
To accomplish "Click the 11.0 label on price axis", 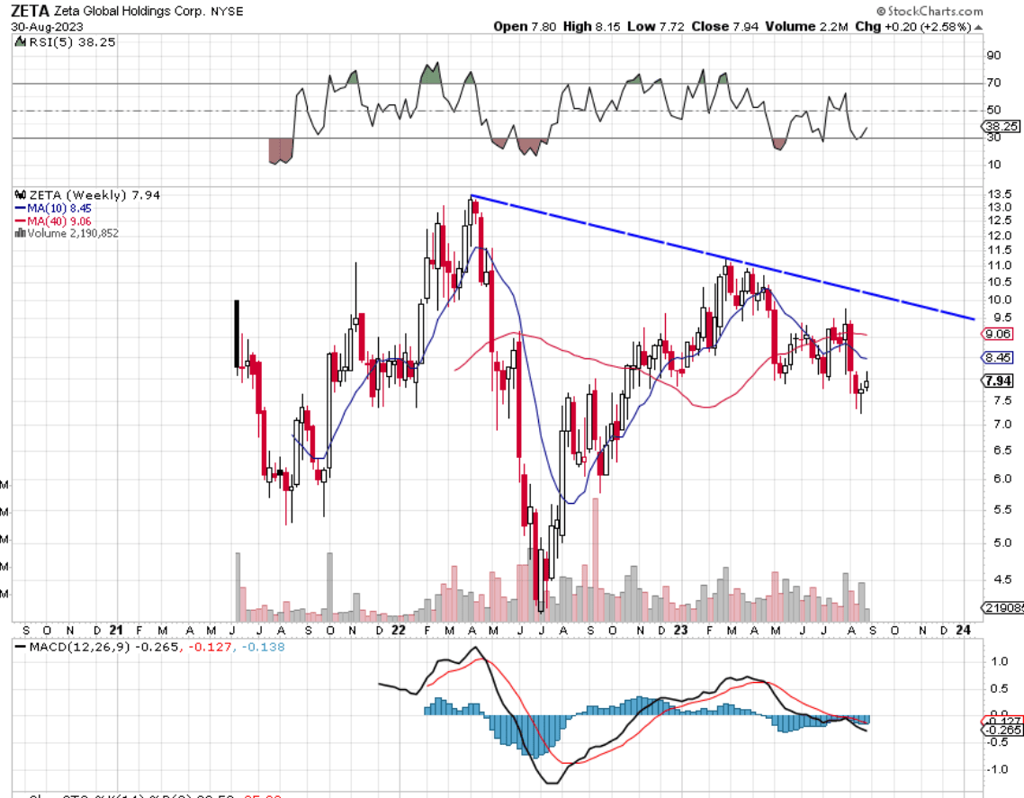I will pyautogui.click(x=1000, y=265).
